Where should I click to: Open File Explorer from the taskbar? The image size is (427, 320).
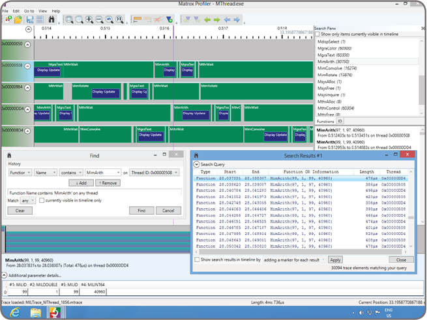(36, 313)
